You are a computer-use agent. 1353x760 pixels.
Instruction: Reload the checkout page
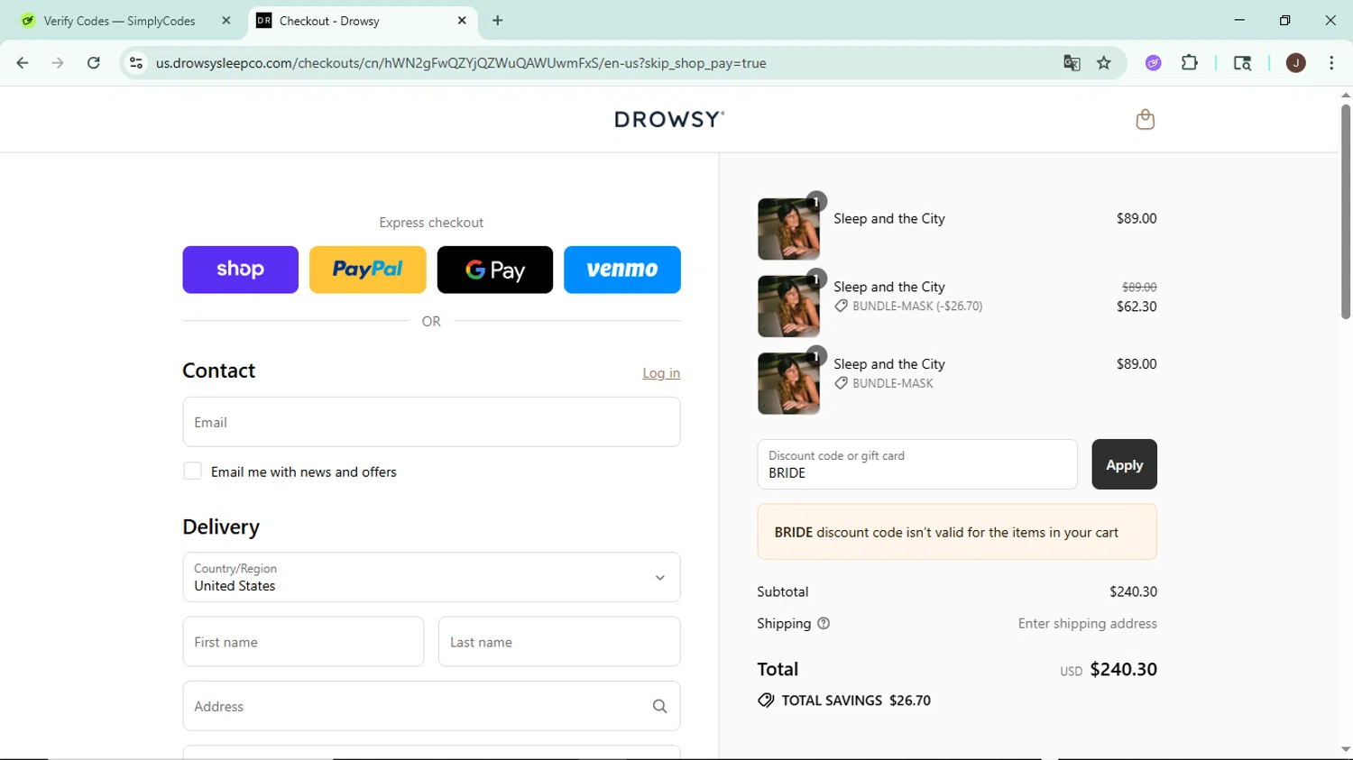(93, 63)
